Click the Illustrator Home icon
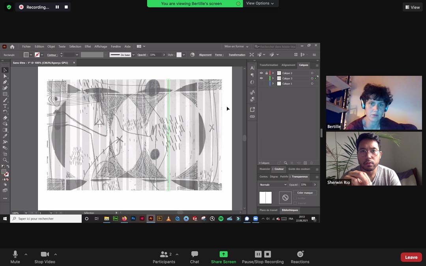 [x=12, y=47]
